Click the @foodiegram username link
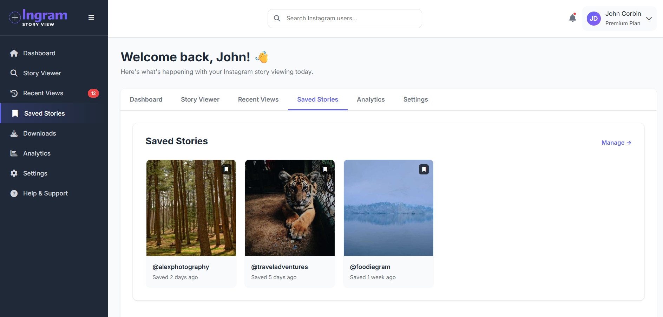The height and width of the screenshot is (317, 663). [370, 267]
